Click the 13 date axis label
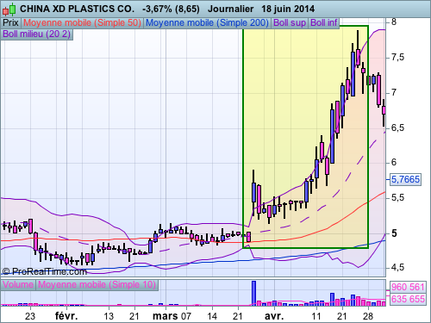Image resolution: width=431 pixels, height=323 pixels. pos(109,316)
